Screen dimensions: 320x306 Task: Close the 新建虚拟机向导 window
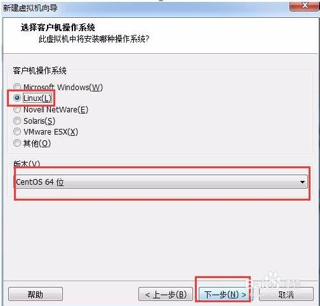click(304, 5)
